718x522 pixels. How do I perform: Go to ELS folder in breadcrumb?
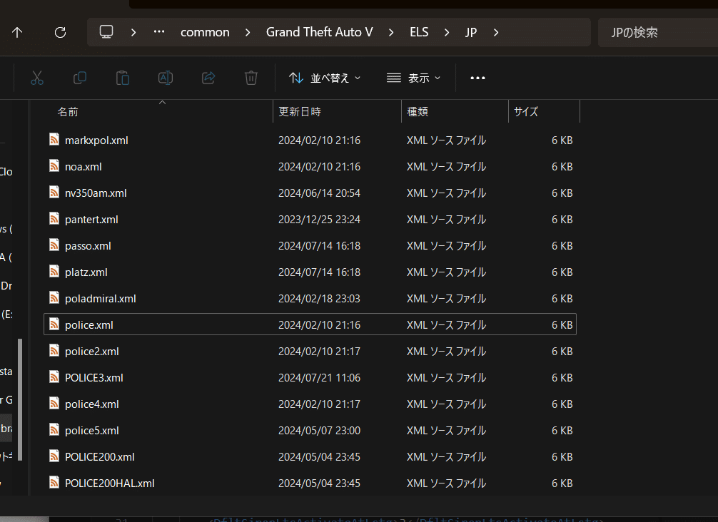tap(419, 32)
